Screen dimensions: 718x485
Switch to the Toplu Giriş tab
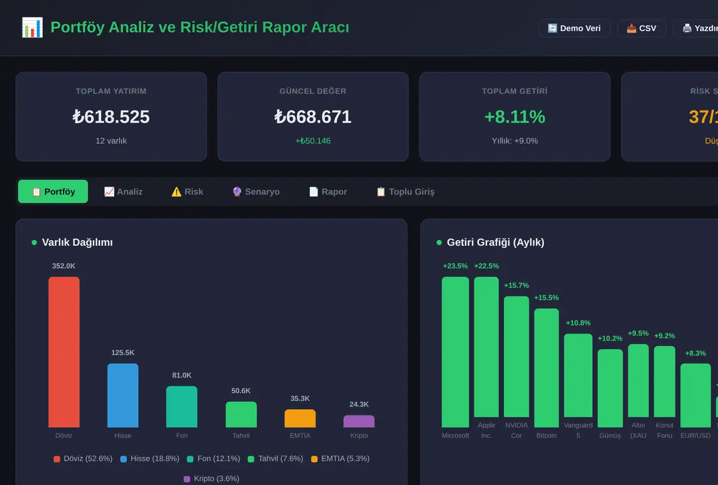[x=405, y=191]
